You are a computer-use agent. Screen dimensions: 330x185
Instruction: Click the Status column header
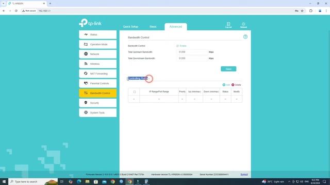pyautogui.click(x=225, y=91)
